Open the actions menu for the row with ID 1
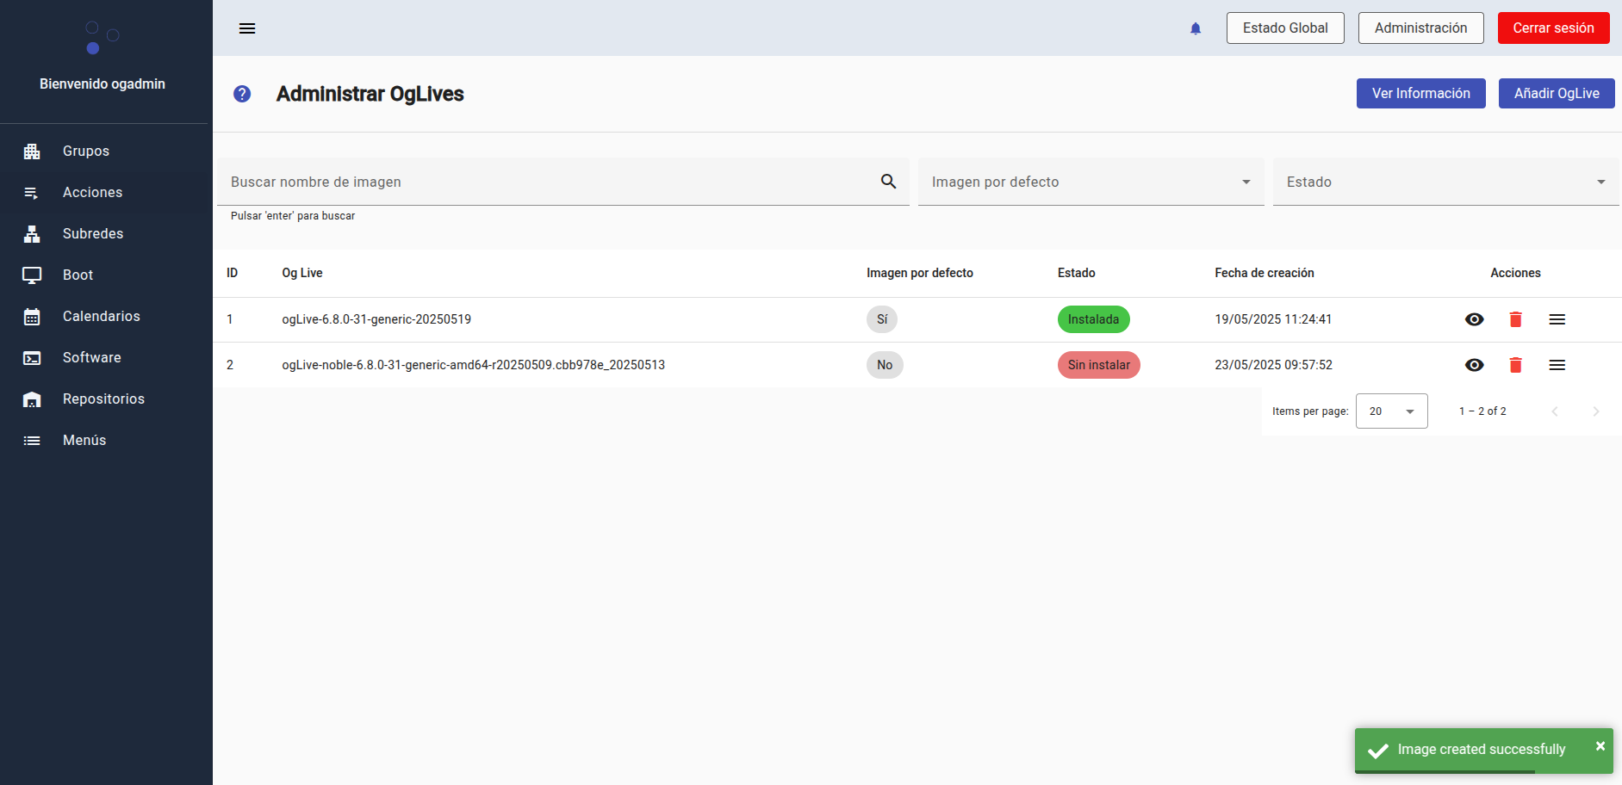The height and width of the screenshot is (785, 1622). click(1557, 319)
